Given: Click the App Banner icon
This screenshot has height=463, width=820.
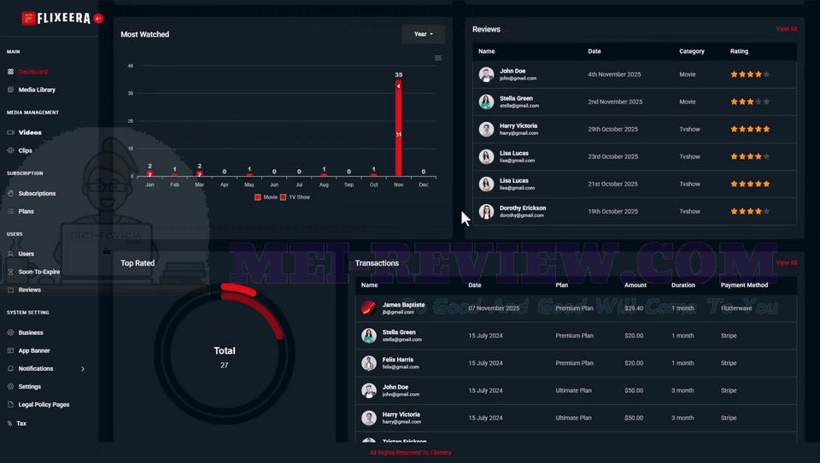Looking at the screenshot, I should pyautogui.click(x=10, y=350).
